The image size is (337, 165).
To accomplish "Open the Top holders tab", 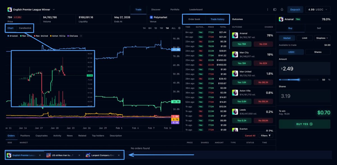I will click(98, 136).
